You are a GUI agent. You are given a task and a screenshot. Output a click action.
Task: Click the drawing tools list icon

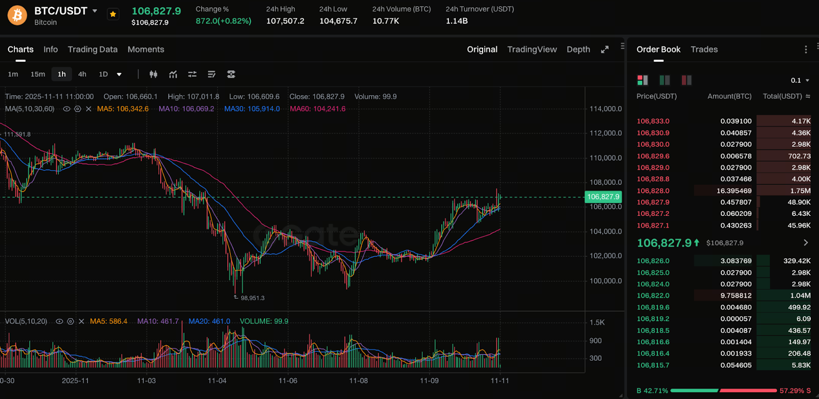(211, 74)
